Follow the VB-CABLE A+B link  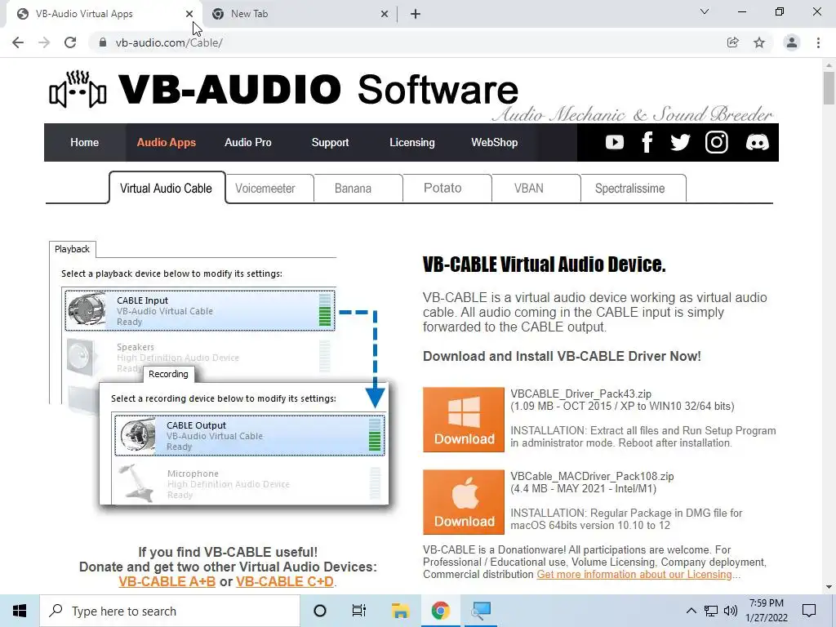pos(167,581)
